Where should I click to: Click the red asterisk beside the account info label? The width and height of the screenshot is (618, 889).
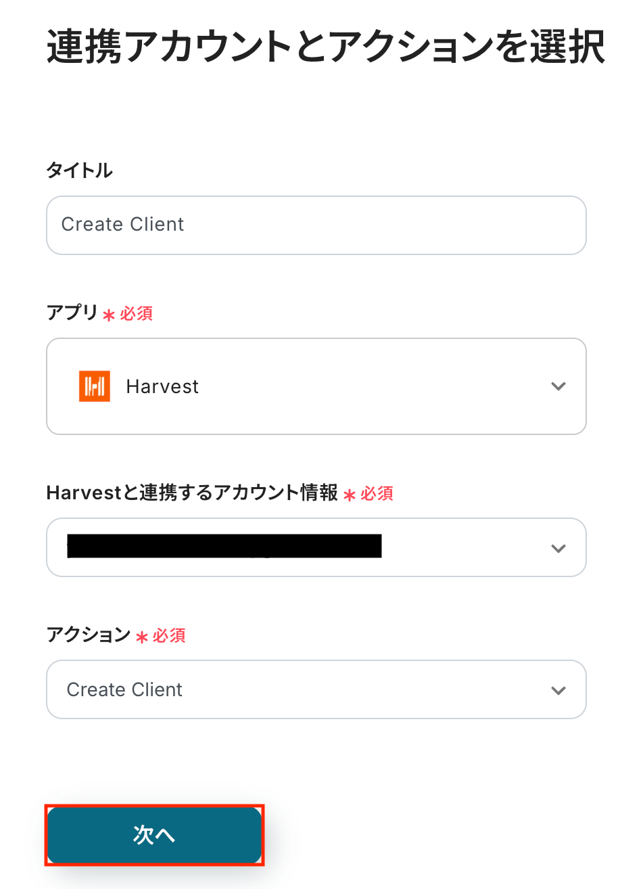[350, 495]
